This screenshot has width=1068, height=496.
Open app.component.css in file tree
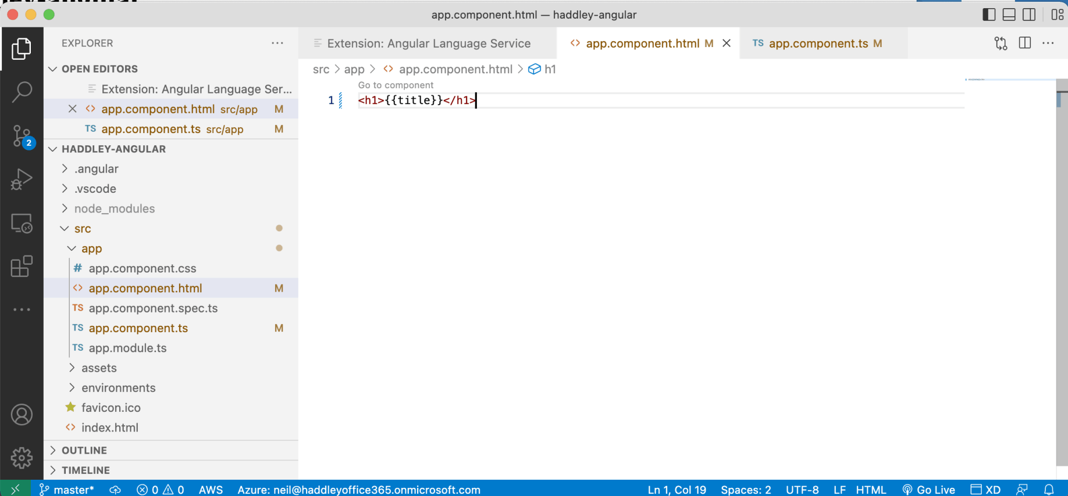[171, 268]
